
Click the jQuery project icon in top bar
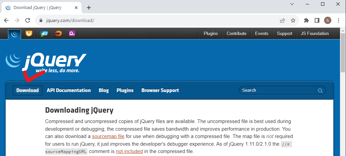pyautogui.click(x=15, y=34)
